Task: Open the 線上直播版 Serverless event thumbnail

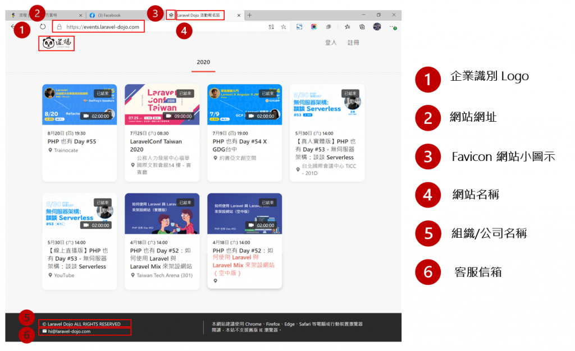Action: point(80,214)
